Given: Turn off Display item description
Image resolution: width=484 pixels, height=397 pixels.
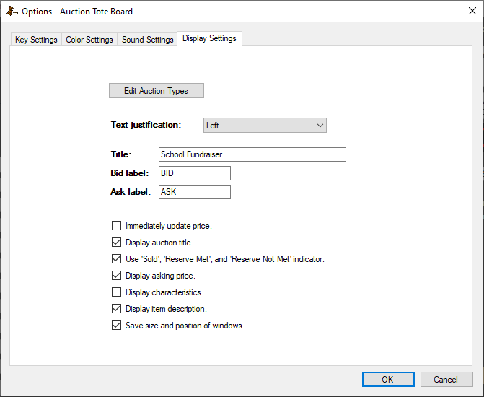Looking at the screenshot, I should pos(117,309).
